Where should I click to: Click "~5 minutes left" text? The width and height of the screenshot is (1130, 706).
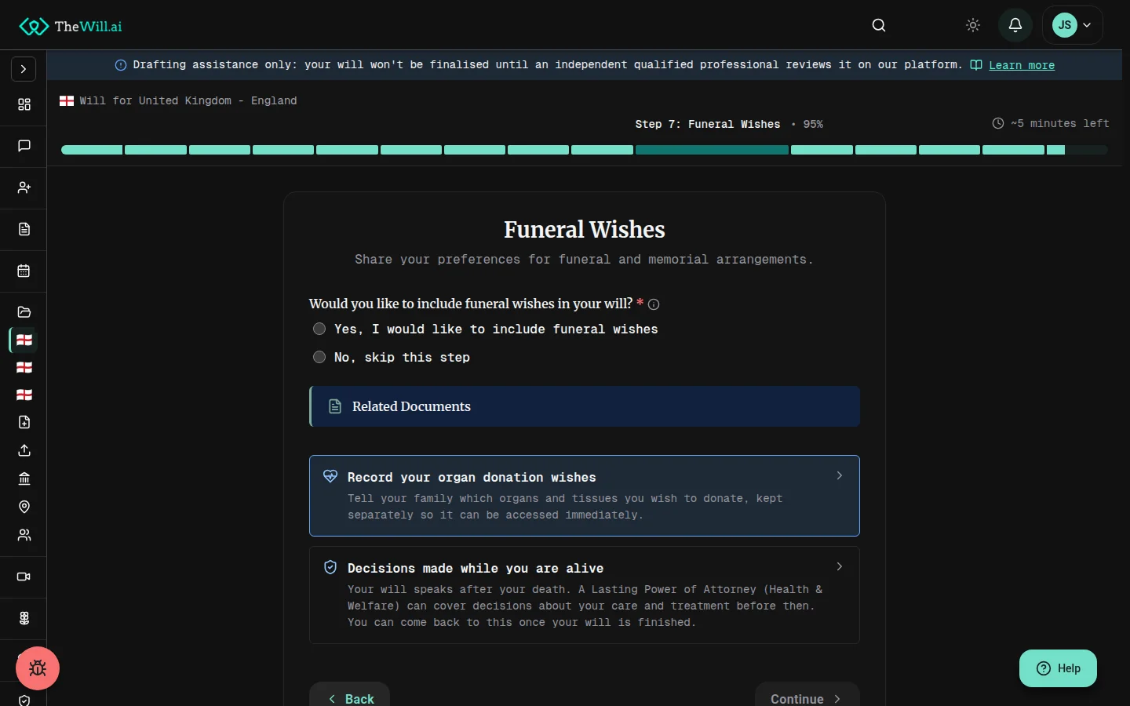click(x=1059, y=123)
